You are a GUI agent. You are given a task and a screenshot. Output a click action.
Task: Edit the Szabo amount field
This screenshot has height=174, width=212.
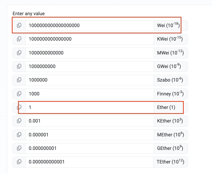click(x=90, y=80)
